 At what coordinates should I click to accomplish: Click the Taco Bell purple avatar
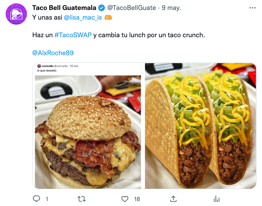[16, 14]
